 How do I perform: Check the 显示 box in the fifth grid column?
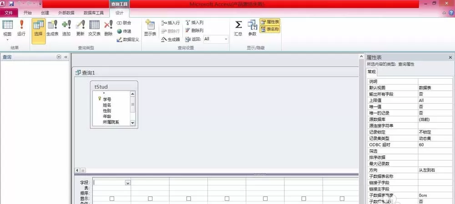click(265, 199)
